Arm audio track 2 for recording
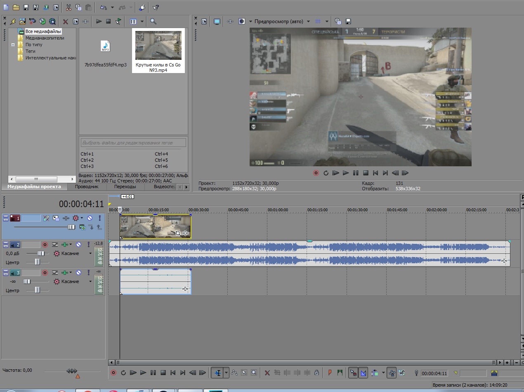This screenshot has height=392, width=524. (45, 245)
